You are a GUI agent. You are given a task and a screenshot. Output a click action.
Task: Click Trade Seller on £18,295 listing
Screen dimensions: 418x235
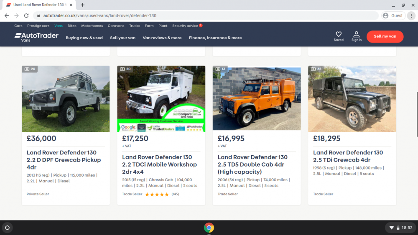point(323,194)
